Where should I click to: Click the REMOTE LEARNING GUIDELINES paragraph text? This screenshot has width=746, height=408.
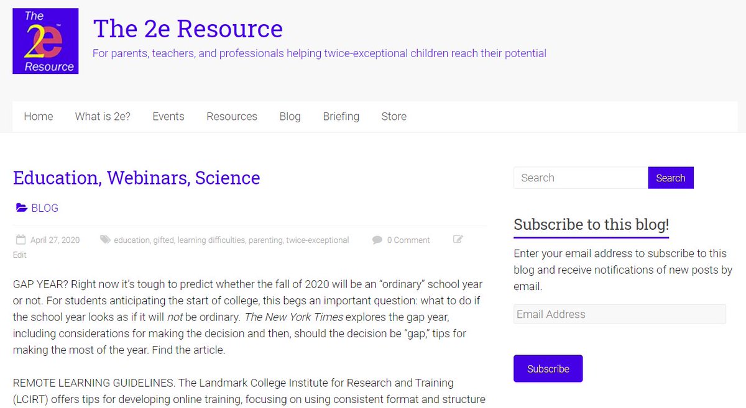pos(249,391)
